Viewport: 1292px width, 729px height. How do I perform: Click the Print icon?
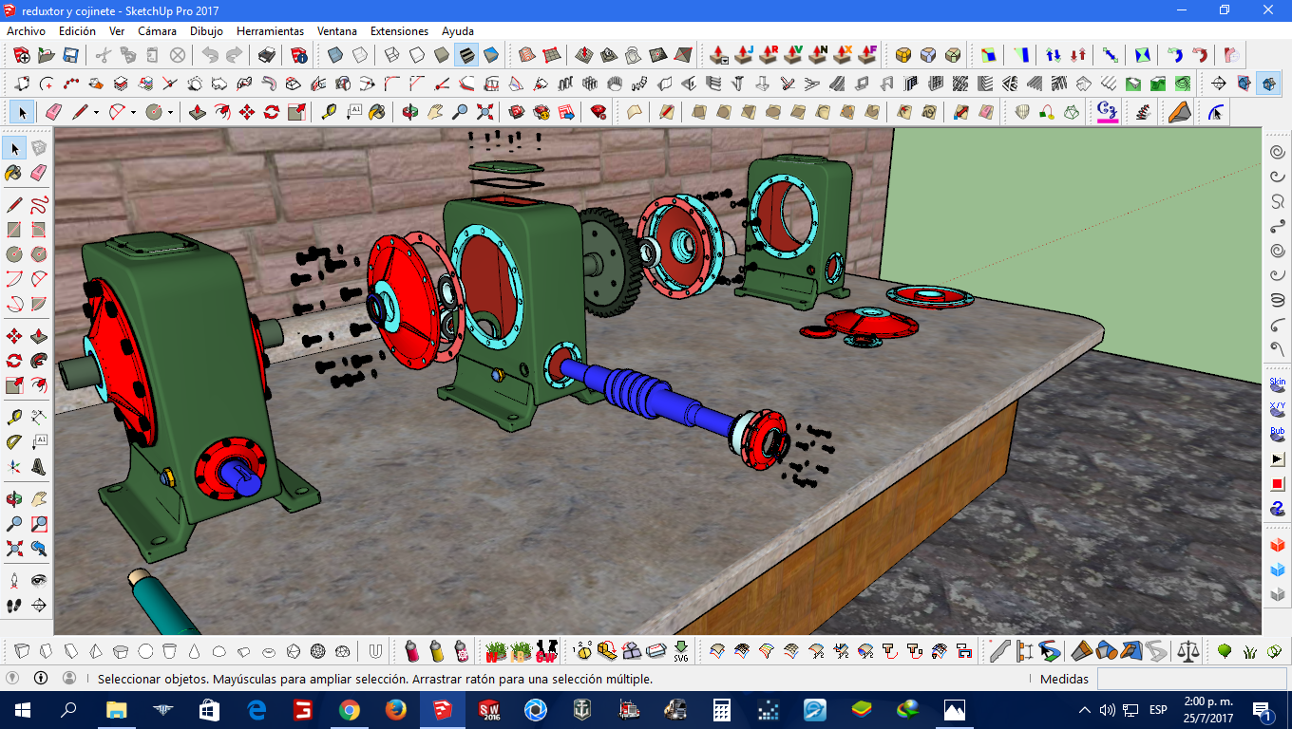pyautogui.click(x=268, y=55)
